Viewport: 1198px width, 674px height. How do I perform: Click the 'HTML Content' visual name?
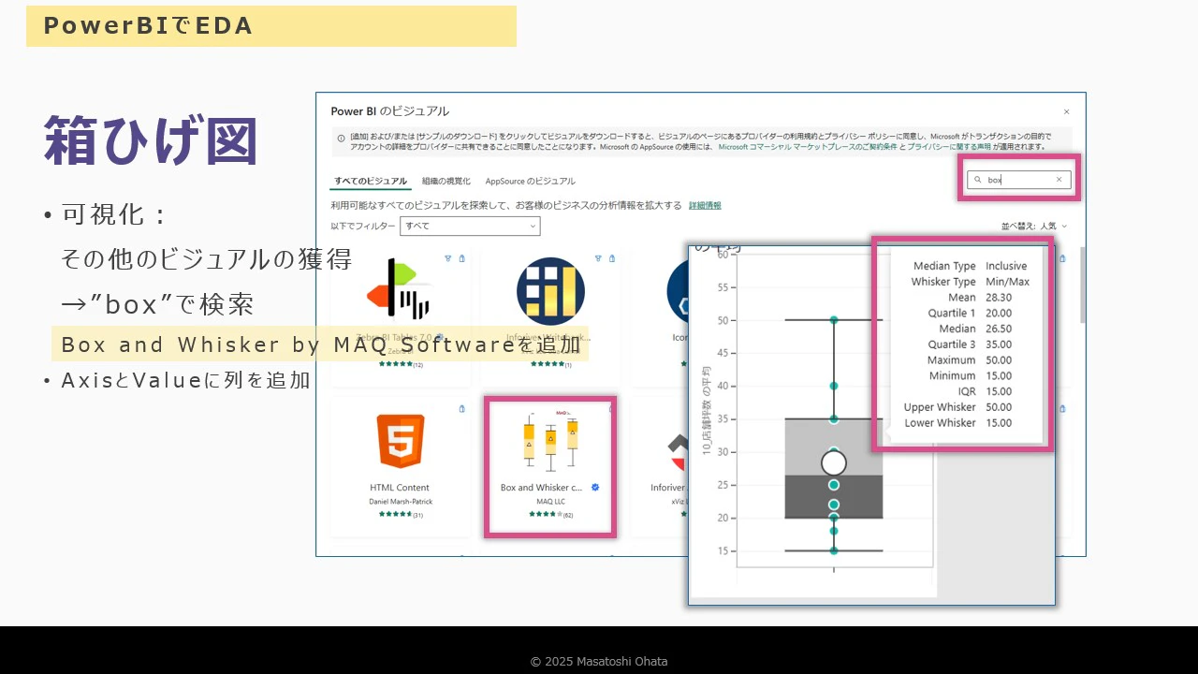tap(400, 488)
